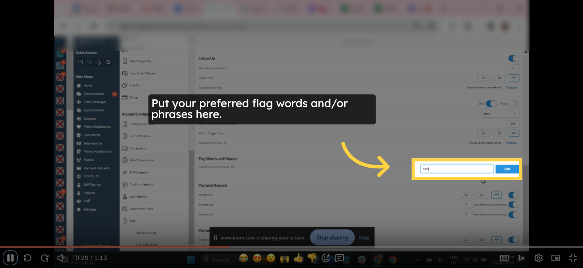The image size is (583, 268).
Task: Click AM selector for SMS trigger time
Action: point(514,133)
